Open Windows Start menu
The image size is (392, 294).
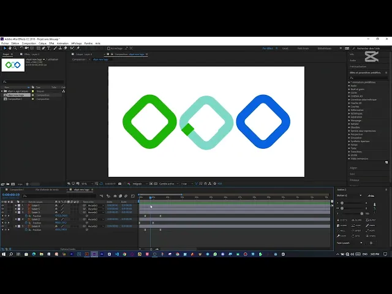pyautogui.click(x=4, y=254)
